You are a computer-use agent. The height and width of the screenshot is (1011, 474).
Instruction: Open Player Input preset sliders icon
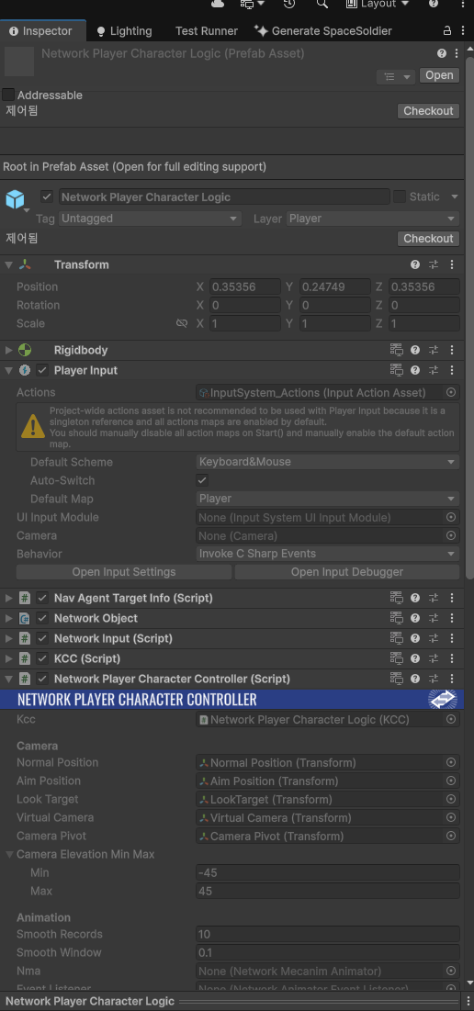pos(434,371)
